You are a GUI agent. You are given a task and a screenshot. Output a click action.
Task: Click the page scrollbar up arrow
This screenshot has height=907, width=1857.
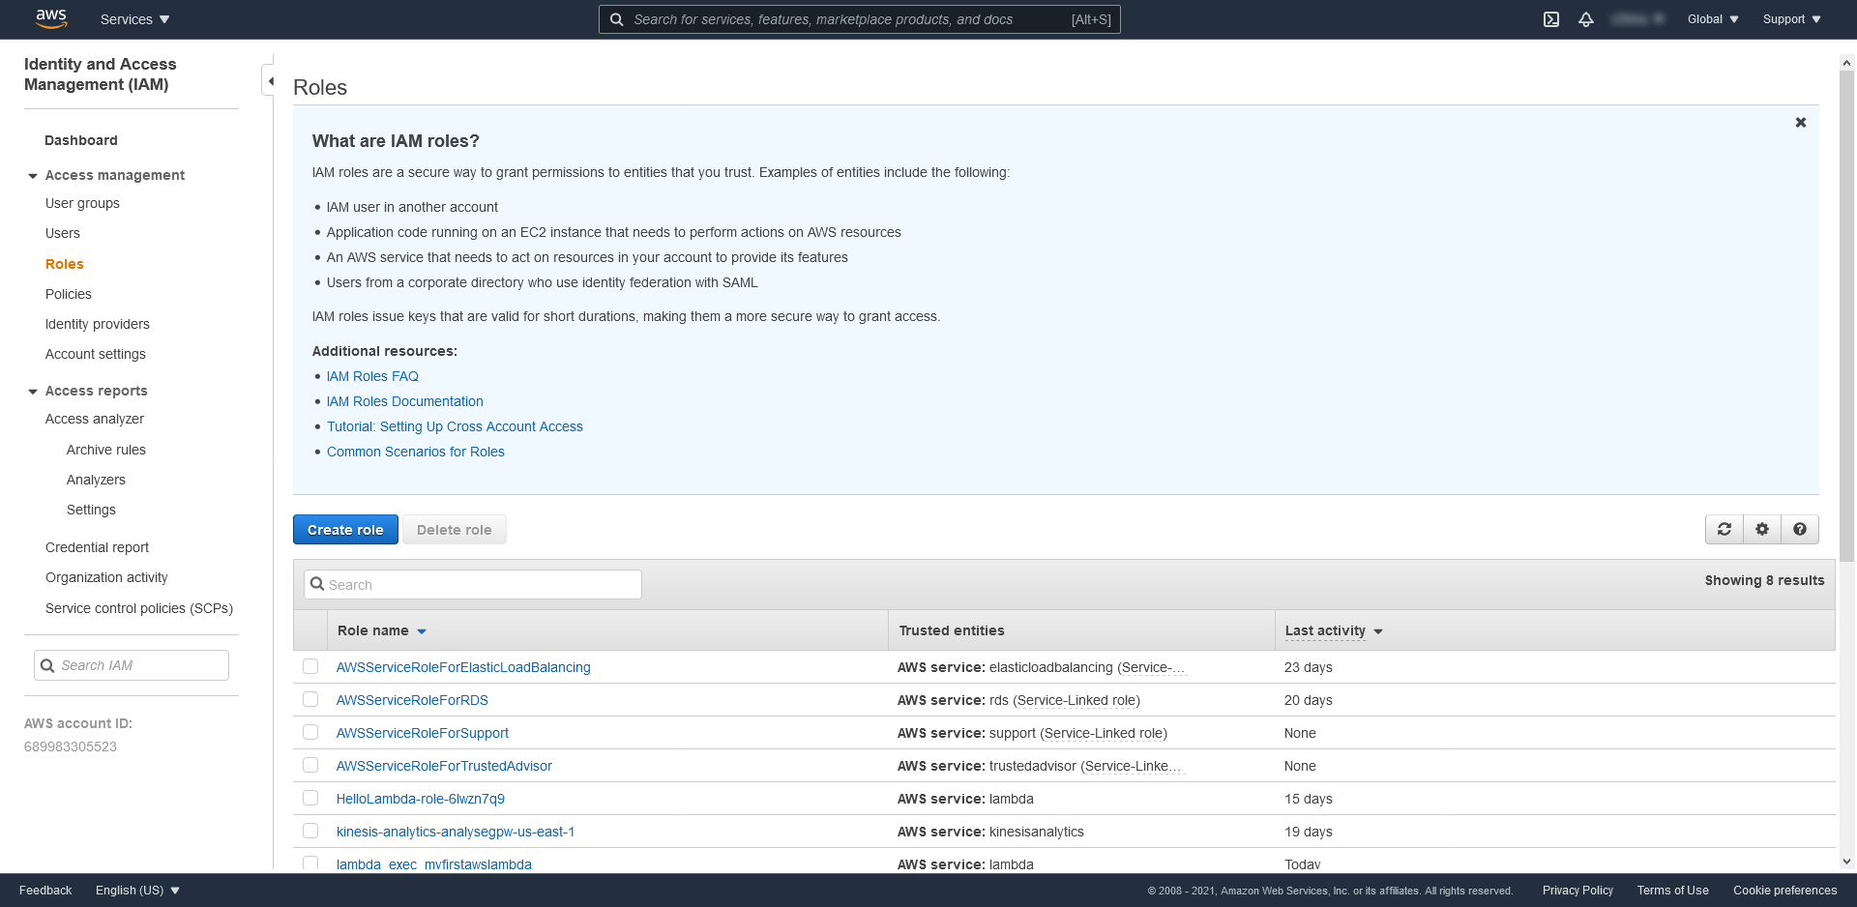[1846, 63]
